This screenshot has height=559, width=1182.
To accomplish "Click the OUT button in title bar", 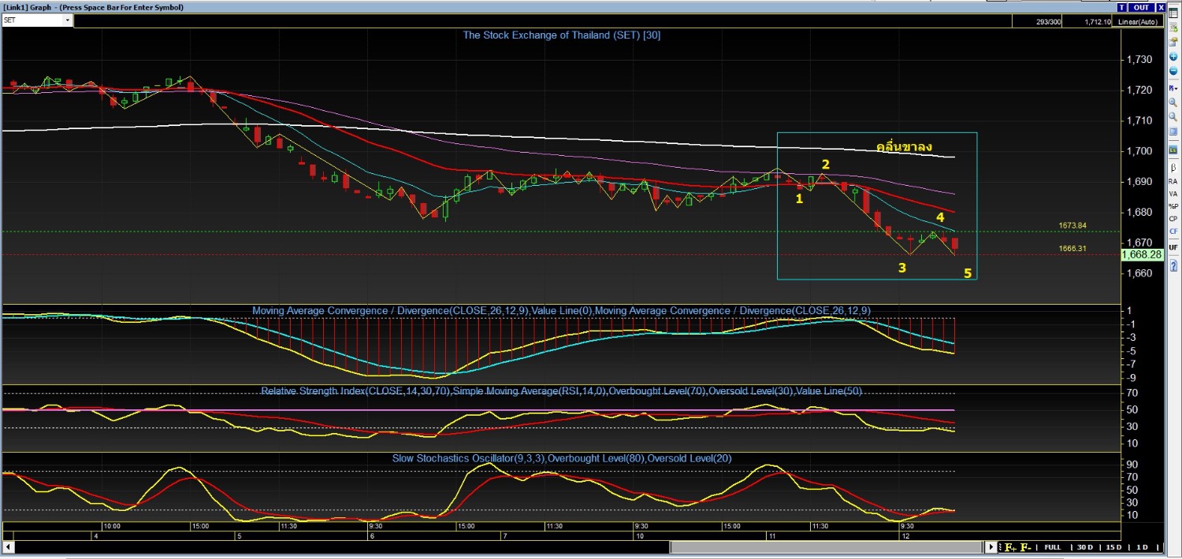I will click(1141, 7).
